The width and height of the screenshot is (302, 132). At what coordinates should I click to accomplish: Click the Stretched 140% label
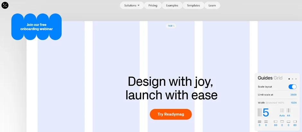275,103
